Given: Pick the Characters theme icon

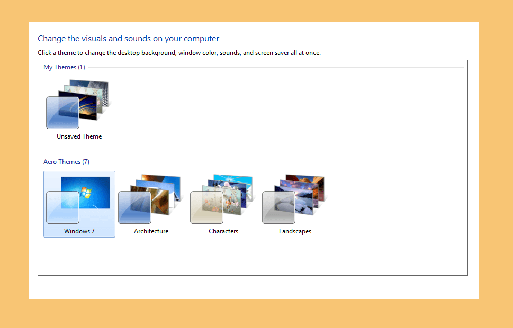Looking at the screenshot, I should pyautogui.click(x=222, y=199).
